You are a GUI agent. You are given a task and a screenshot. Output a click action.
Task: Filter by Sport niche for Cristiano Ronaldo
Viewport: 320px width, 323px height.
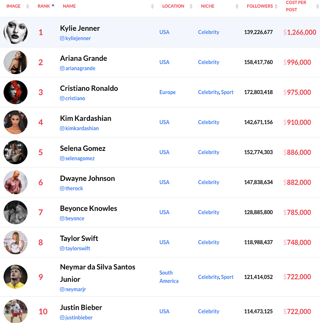(x=227, y=92)
